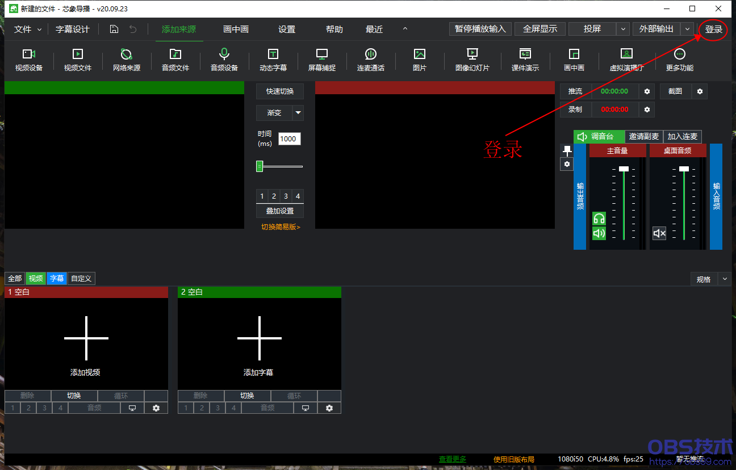The height and width of the screenshot is (470, 736).
Task: Click the 切换简易版 link
Action: (281, 227)
